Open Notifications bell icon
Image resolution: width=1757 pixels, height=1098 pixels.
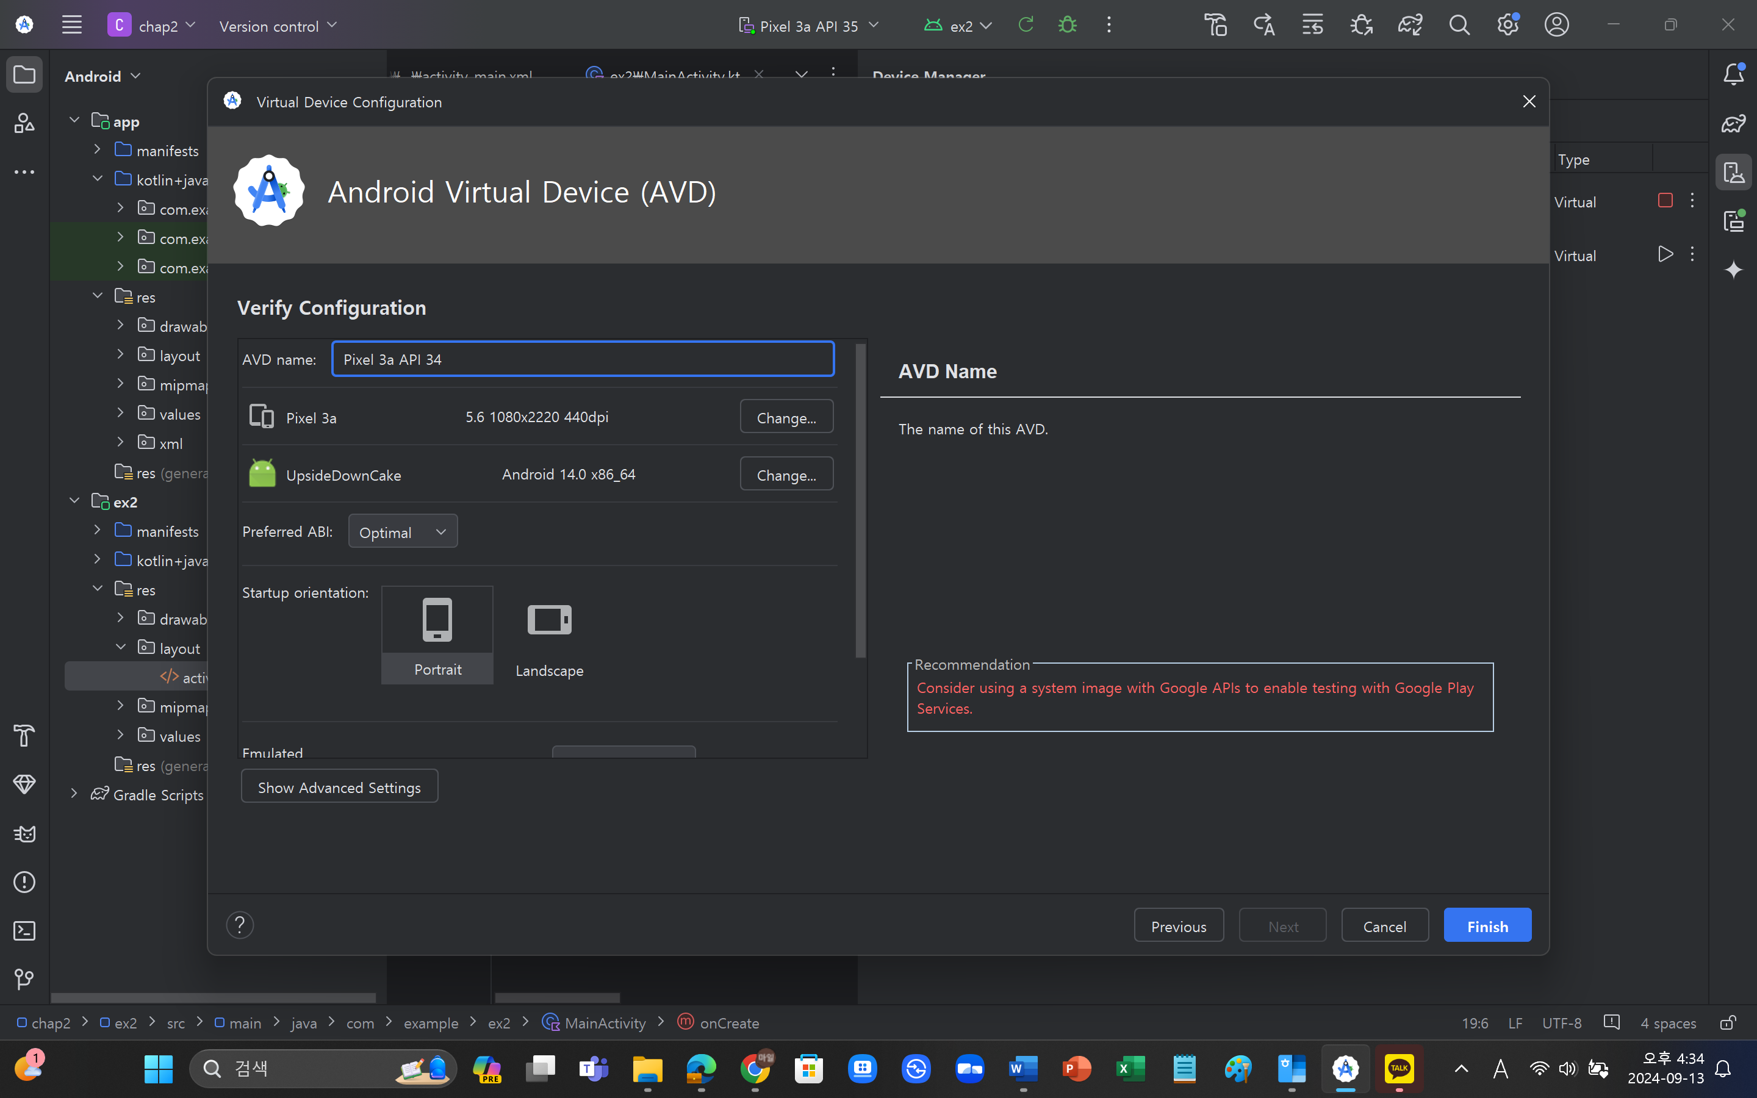point(1734,74)
